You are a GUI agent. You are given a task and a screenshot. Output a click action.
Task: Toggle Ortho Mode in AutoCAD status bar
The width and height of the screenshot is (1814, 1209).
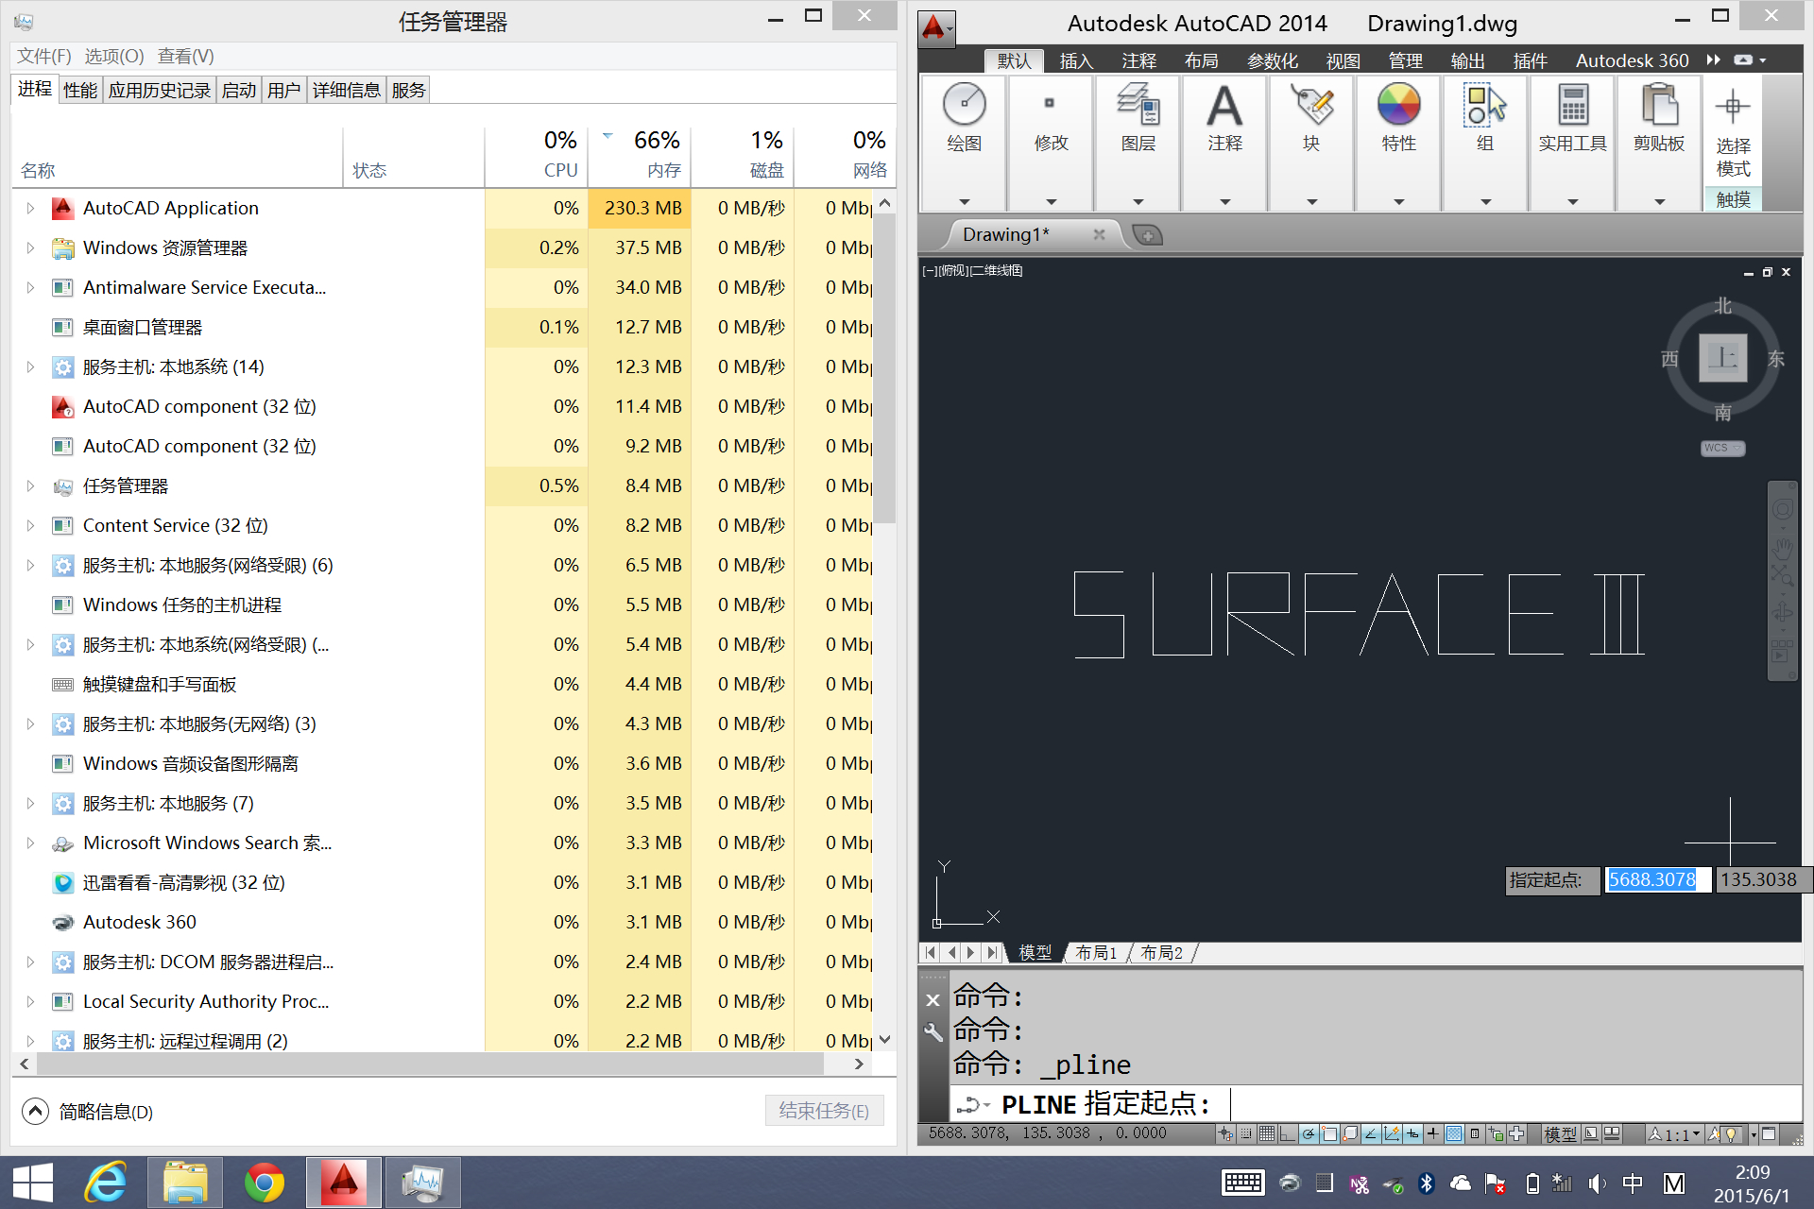pos(1288,1134)
